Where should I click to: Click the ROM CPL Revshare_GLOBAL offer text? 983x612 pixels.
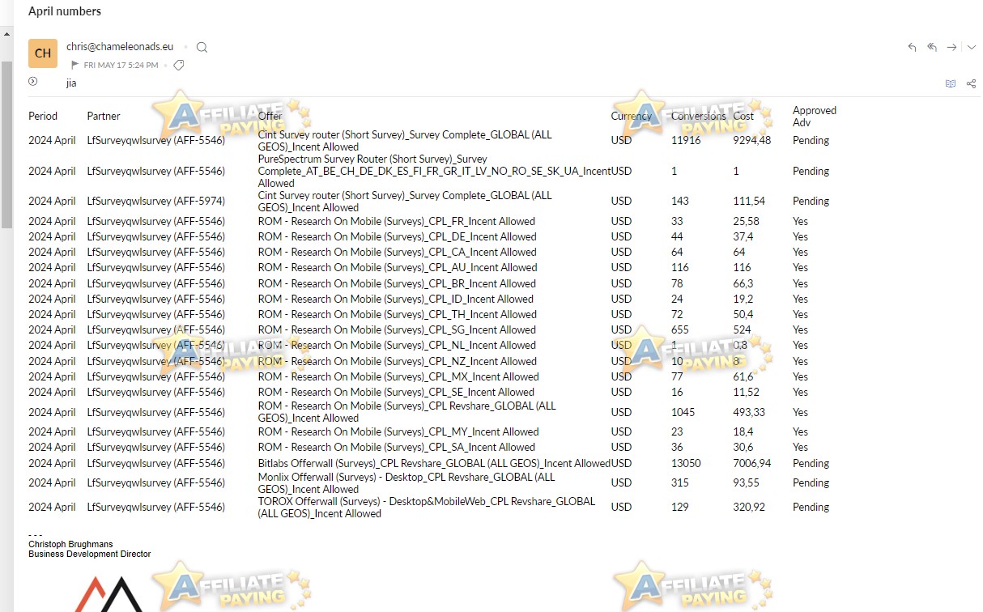[x=406, y=412]
